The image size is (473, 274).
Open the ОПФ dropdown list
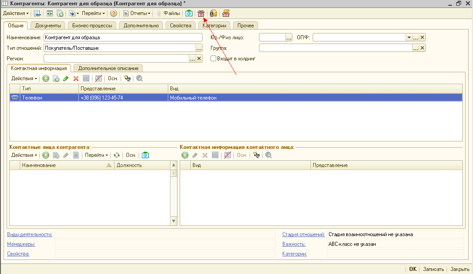tap(409, 37)
